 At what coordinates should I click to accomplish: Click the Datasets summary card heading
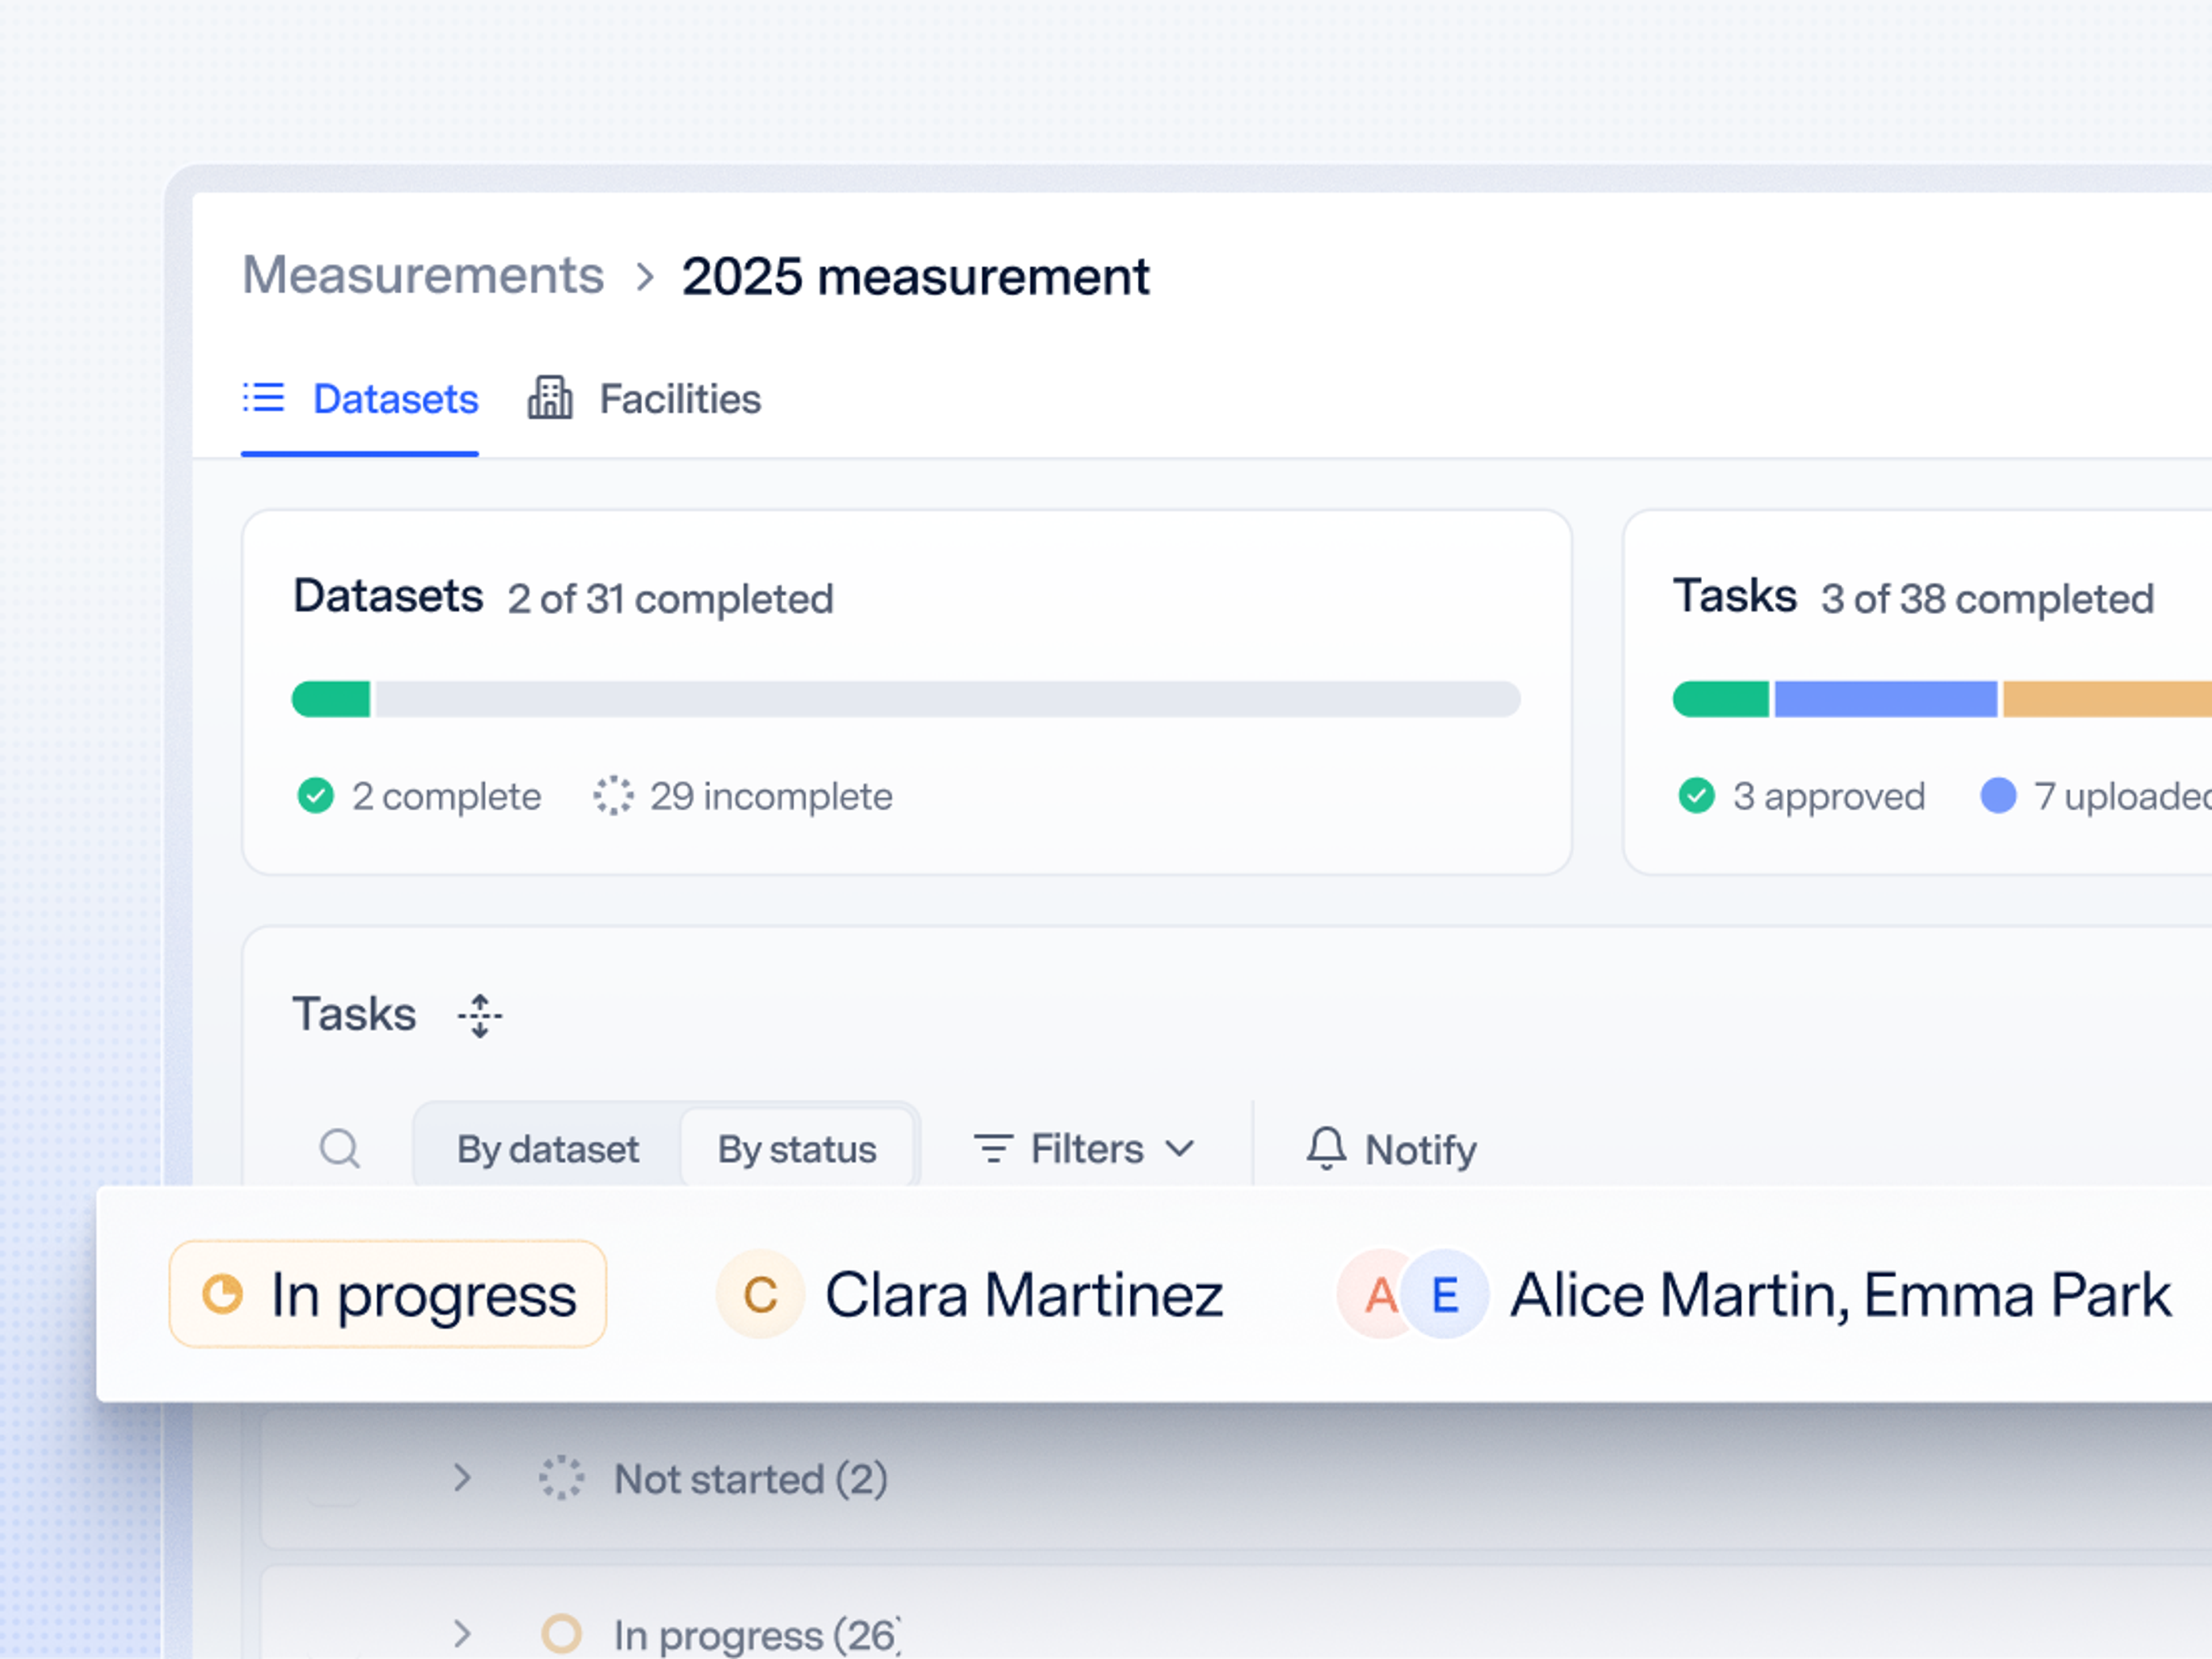coord(388,596)
